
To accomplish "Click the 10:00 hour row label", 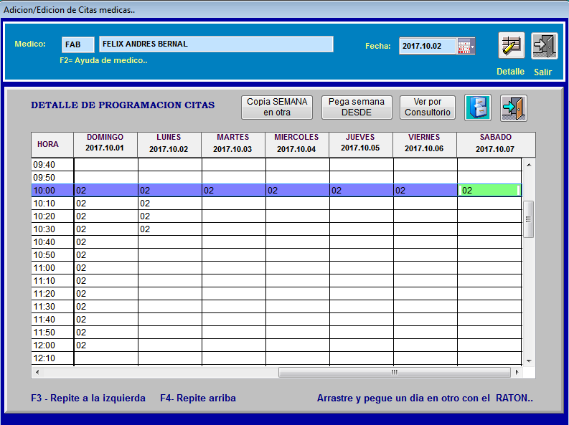I will pyautogui.click(x=52, y=191).
